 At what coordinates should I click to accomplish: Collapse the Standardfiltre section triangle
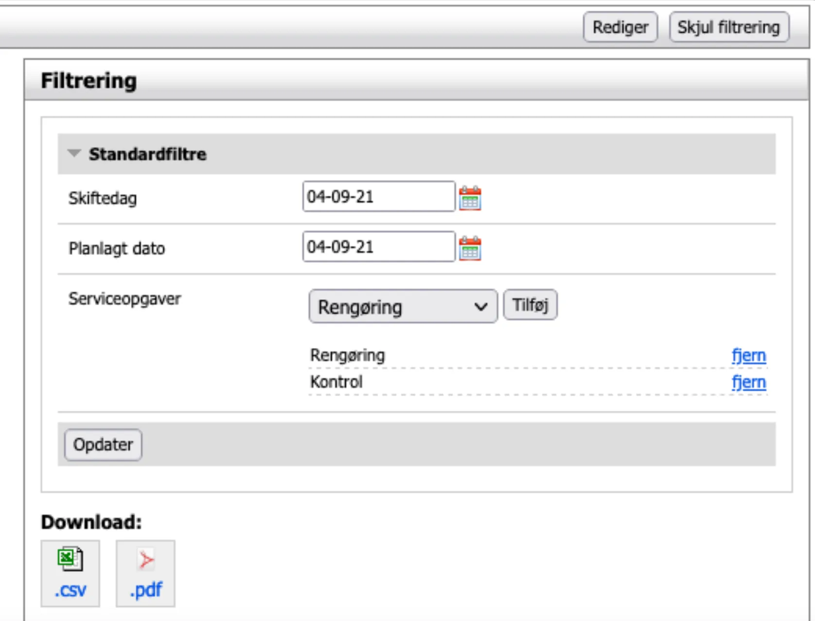(74, 154)
